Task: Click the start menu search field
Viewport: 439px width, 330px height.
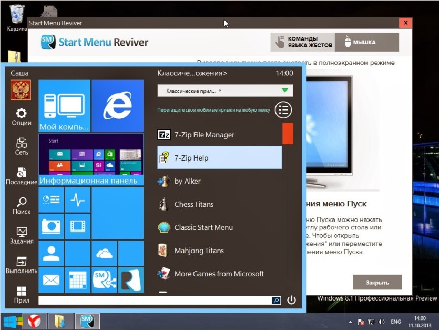Action: tap(155, 301)
